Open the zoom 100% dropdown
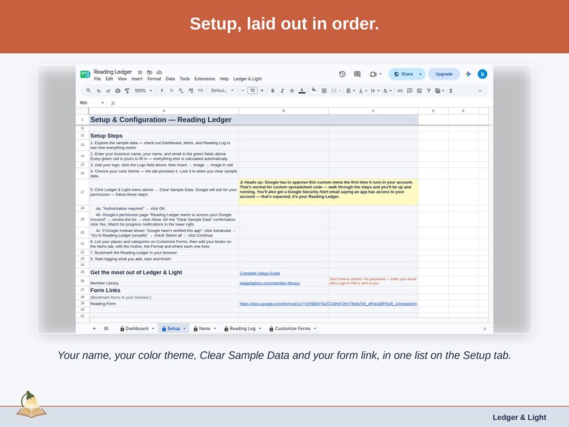 143,91
